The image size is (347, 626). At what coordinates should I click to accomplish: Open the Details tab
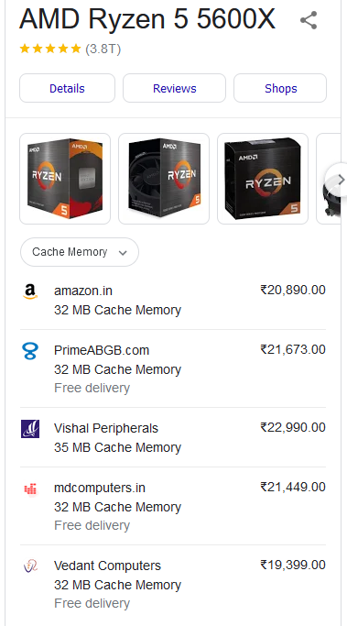[67, 88]
